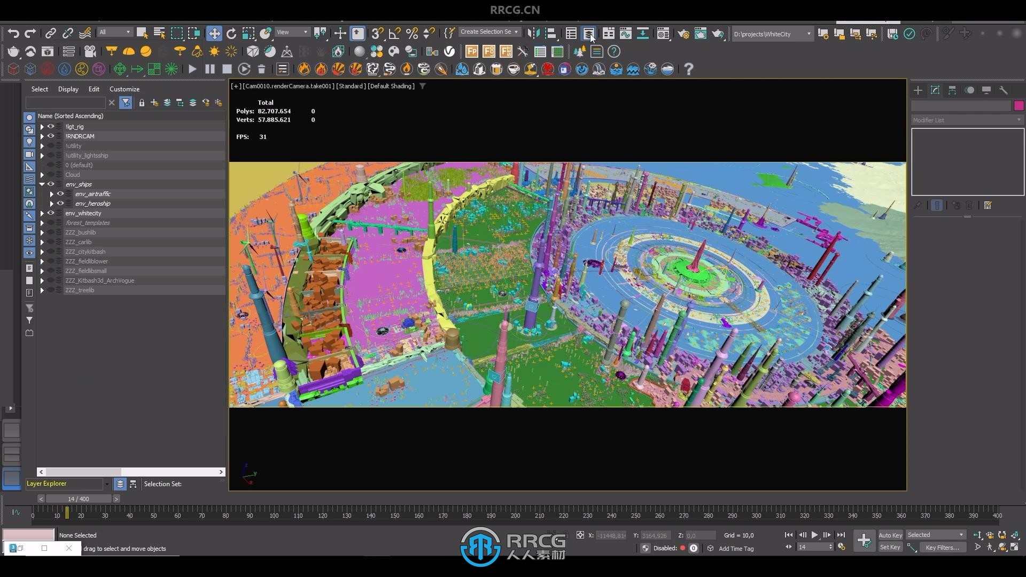Toggle visibility of env_whitecity layer
Viewport: 1026px width, 577px height.
[x=51, y=213]
